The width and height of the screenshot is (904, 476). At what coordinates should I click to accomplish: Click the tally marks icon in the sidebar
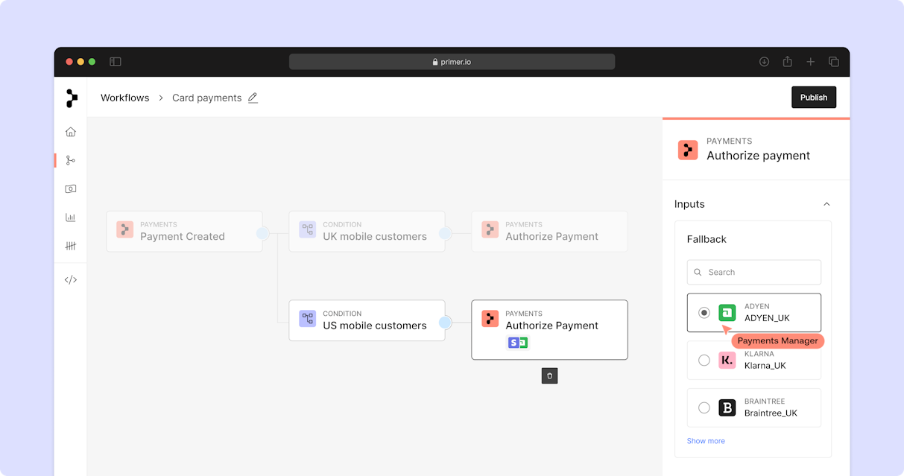coord(71,246)
